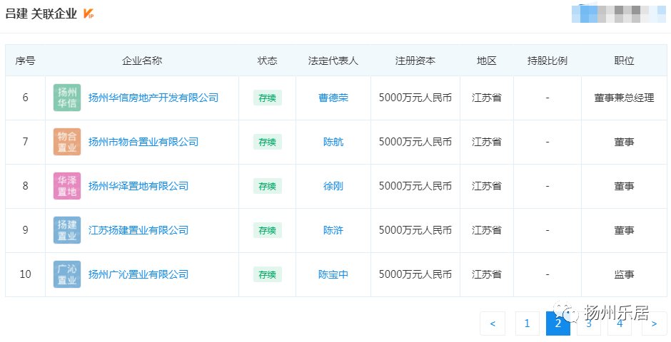Click the 物合置业 orange company logo
This screenshot has height=342, width=671.
pos(67,142)
